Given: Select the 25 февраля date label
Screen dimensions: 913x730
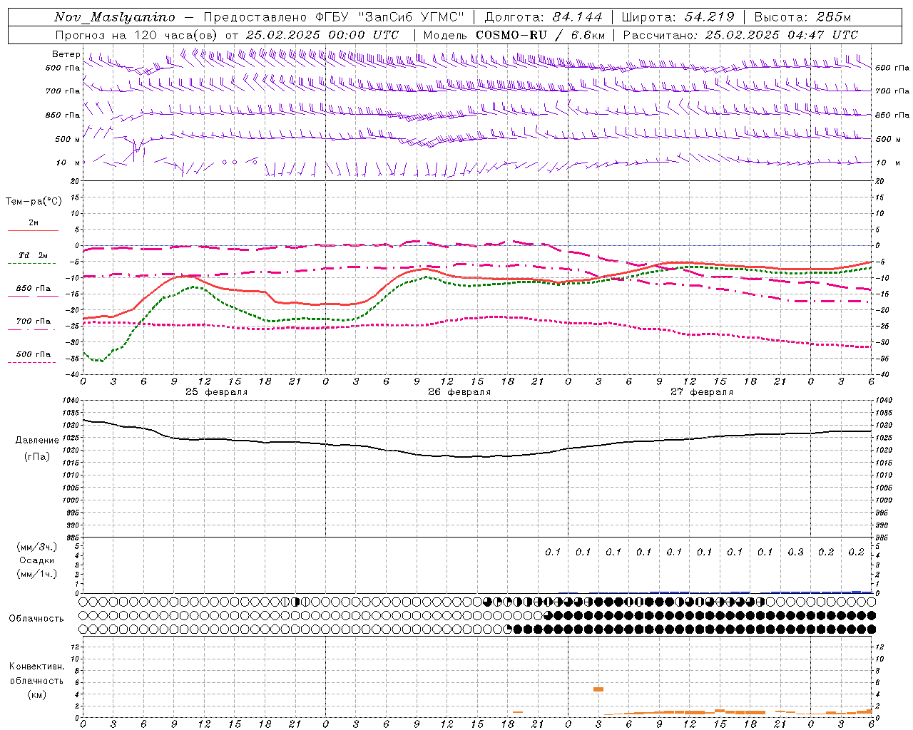Looking at the screenshot, I should point(216,392).
